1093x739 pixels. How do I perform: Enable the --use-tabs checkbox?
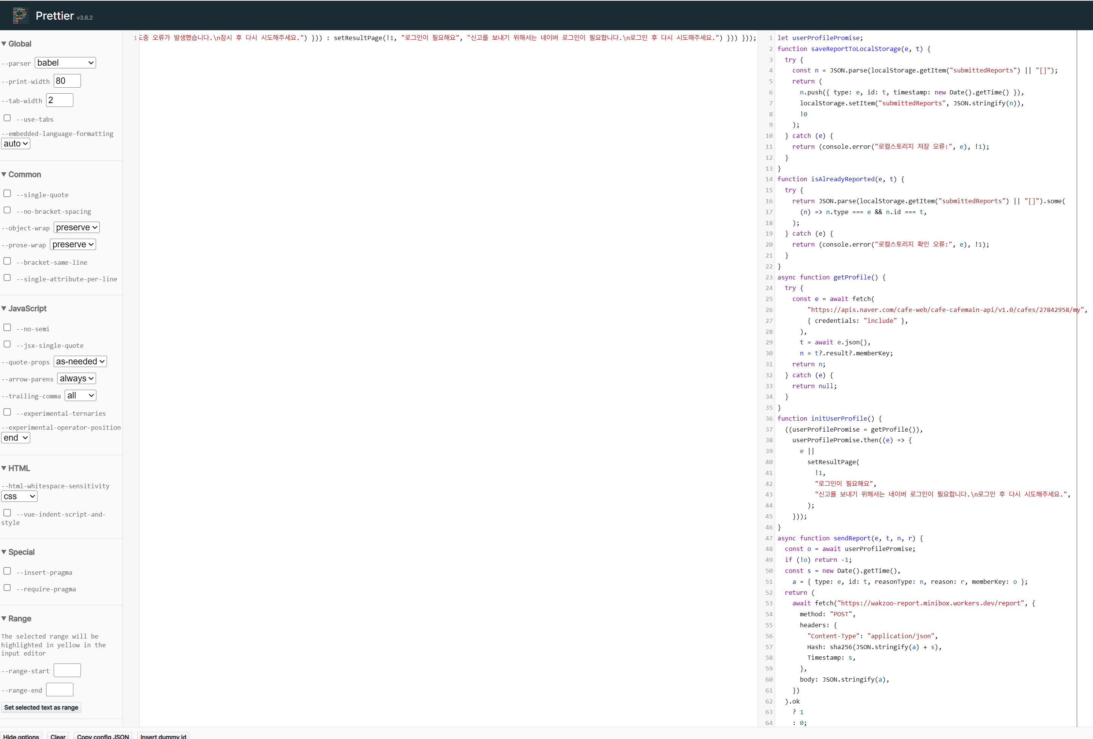pos(7,118)
